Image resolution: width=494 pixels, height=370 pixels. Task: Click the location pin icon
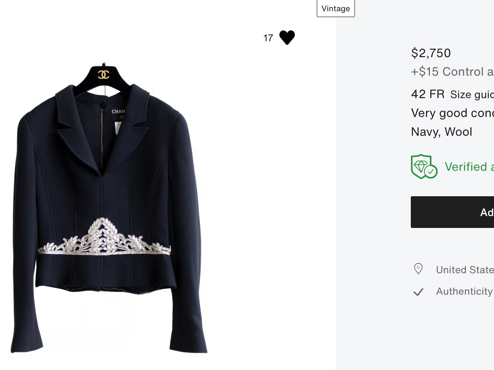click(418, 269)
